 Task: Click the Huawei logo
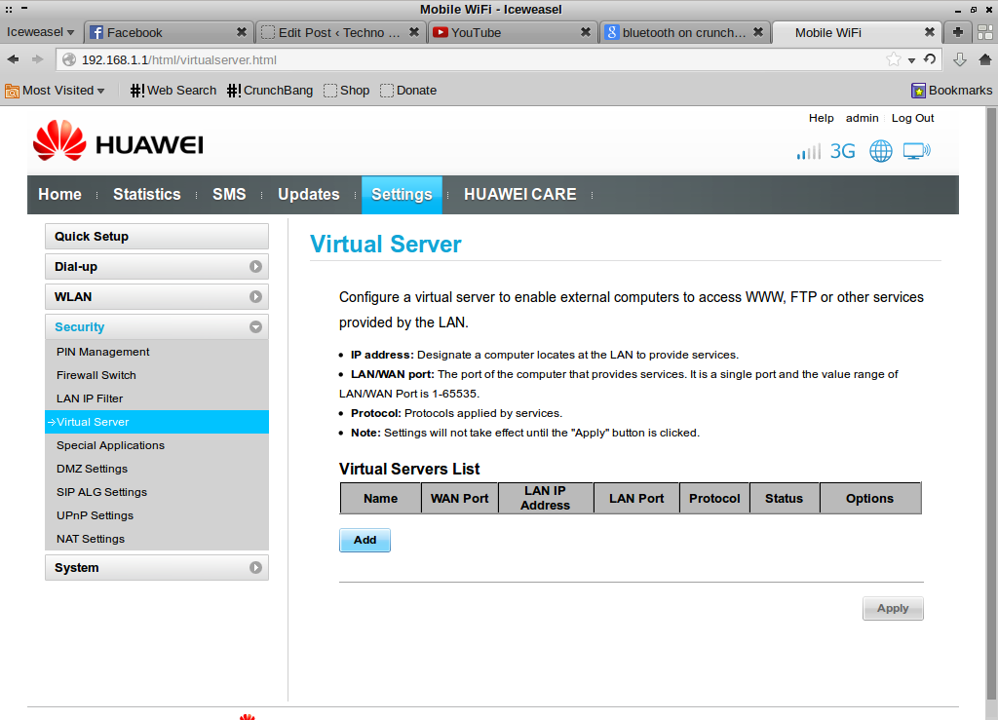coord(117,143)
